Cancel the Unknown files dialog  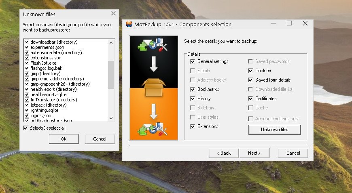[x=100, y=139]
